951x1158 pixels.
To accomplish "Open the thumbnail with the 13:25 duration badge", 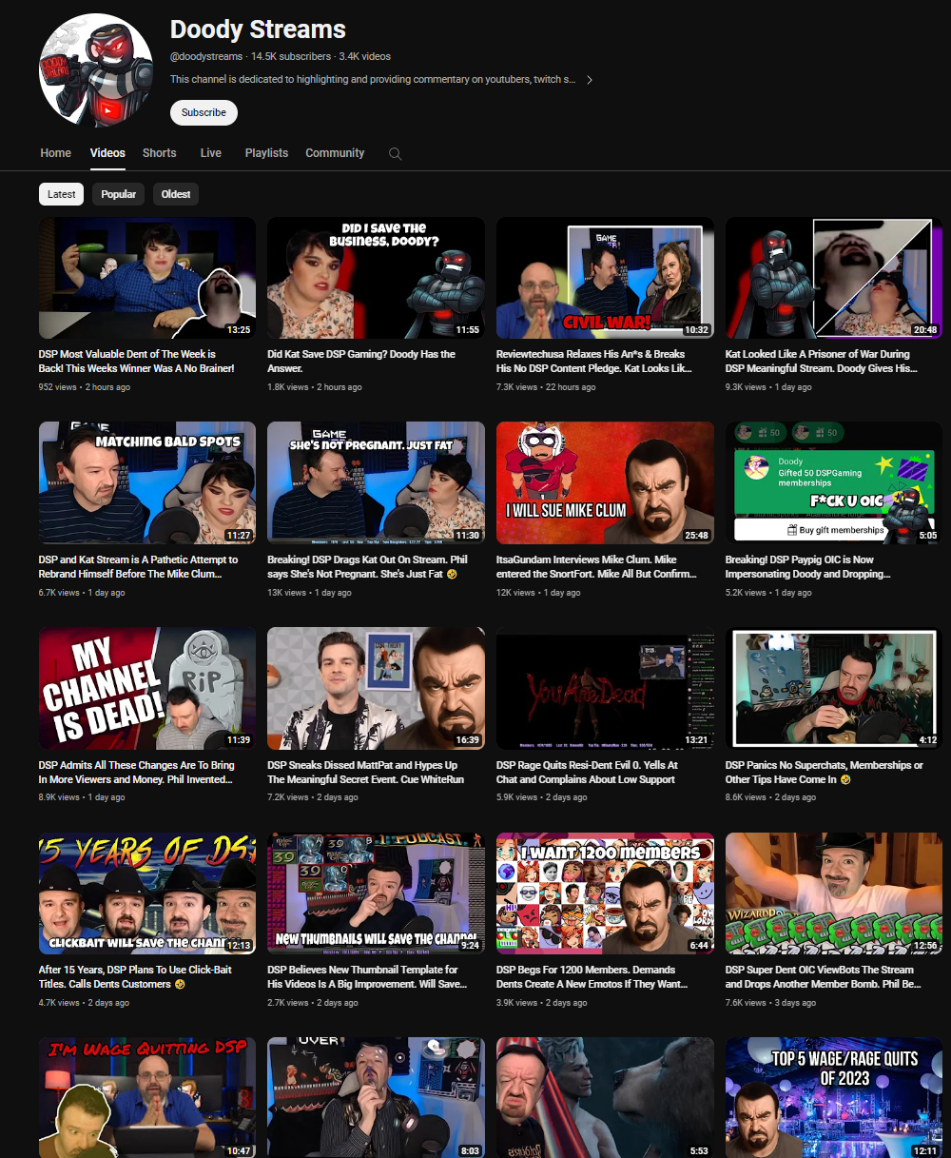I will click(x=147, y=278).
